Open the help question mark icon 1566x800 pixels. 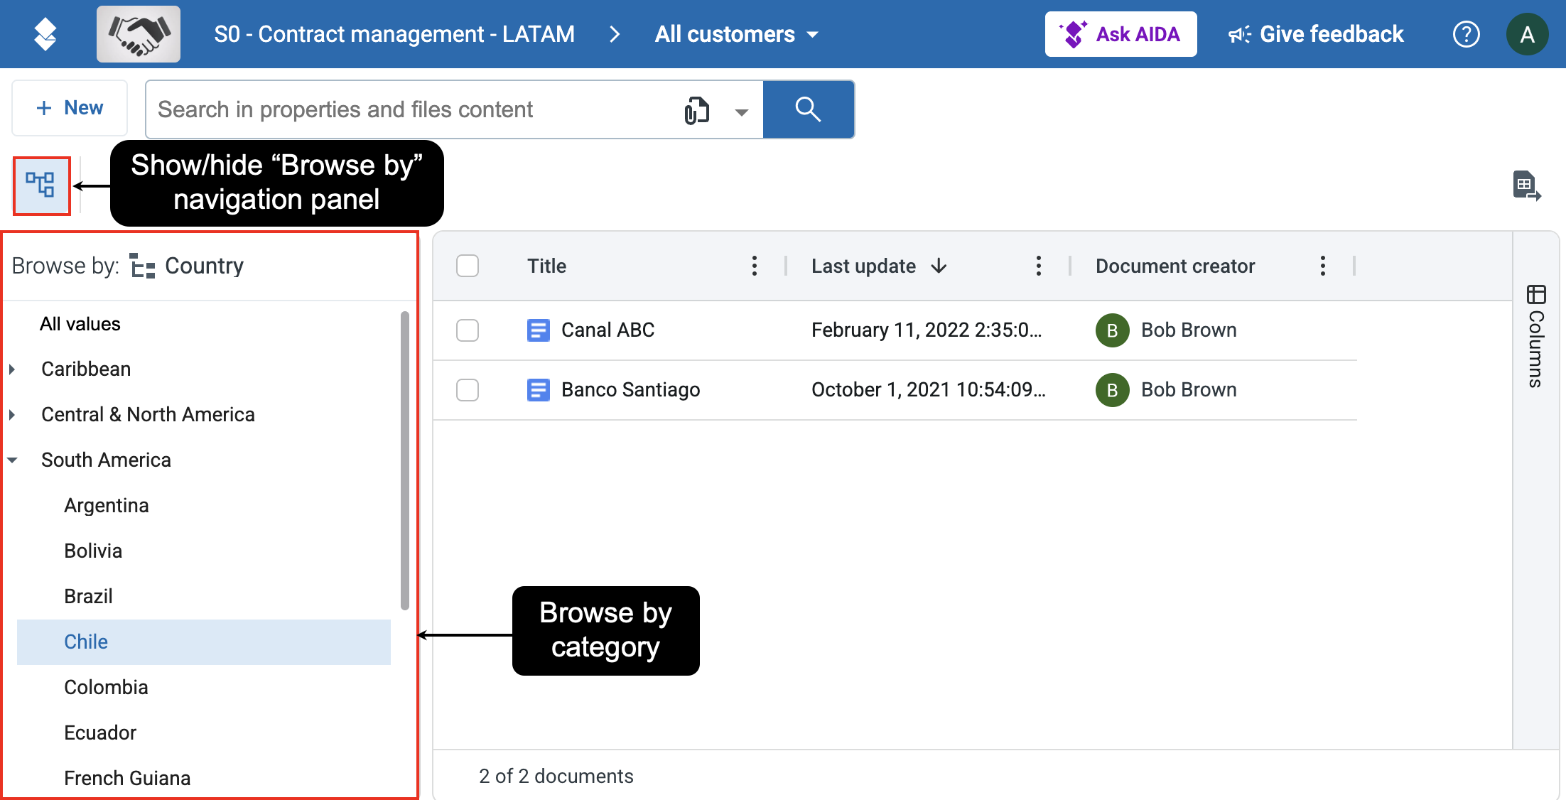[x=1466, y=34]
